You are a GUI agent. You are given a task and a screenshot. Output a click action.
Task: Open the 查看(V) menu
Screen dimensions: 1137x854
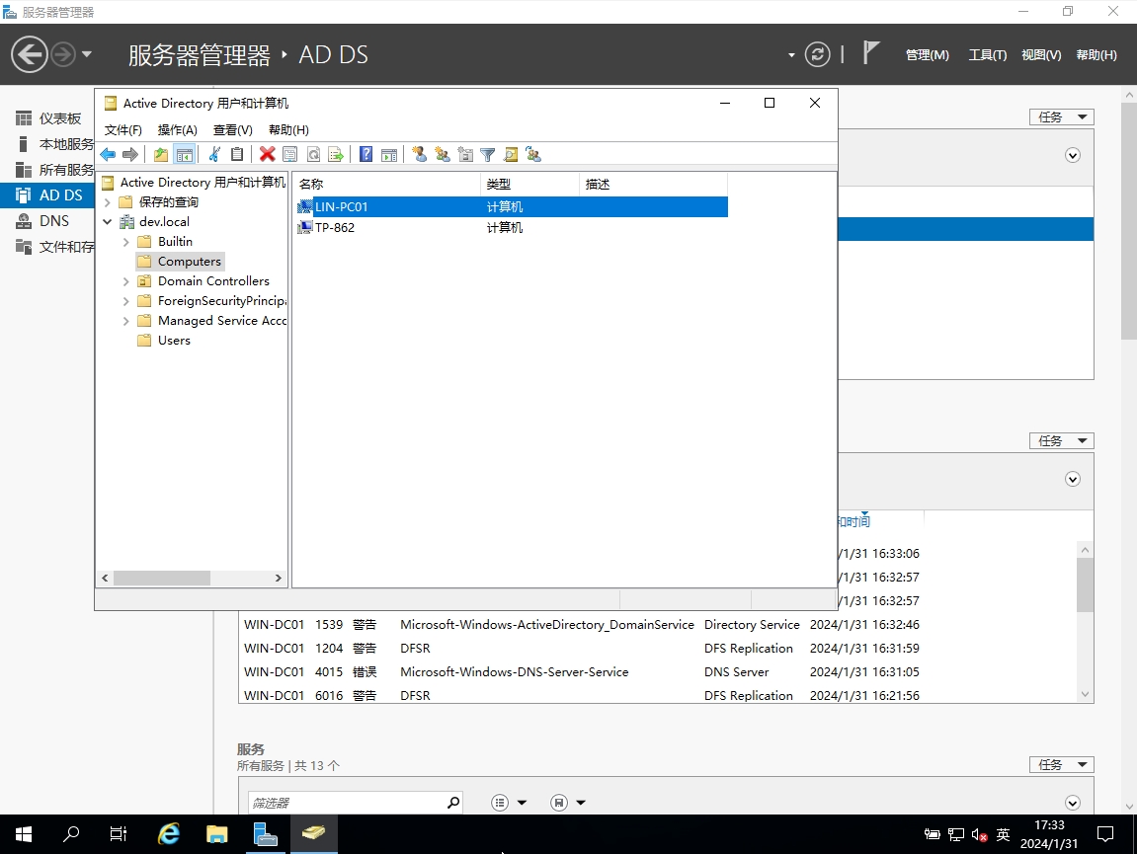233,130
